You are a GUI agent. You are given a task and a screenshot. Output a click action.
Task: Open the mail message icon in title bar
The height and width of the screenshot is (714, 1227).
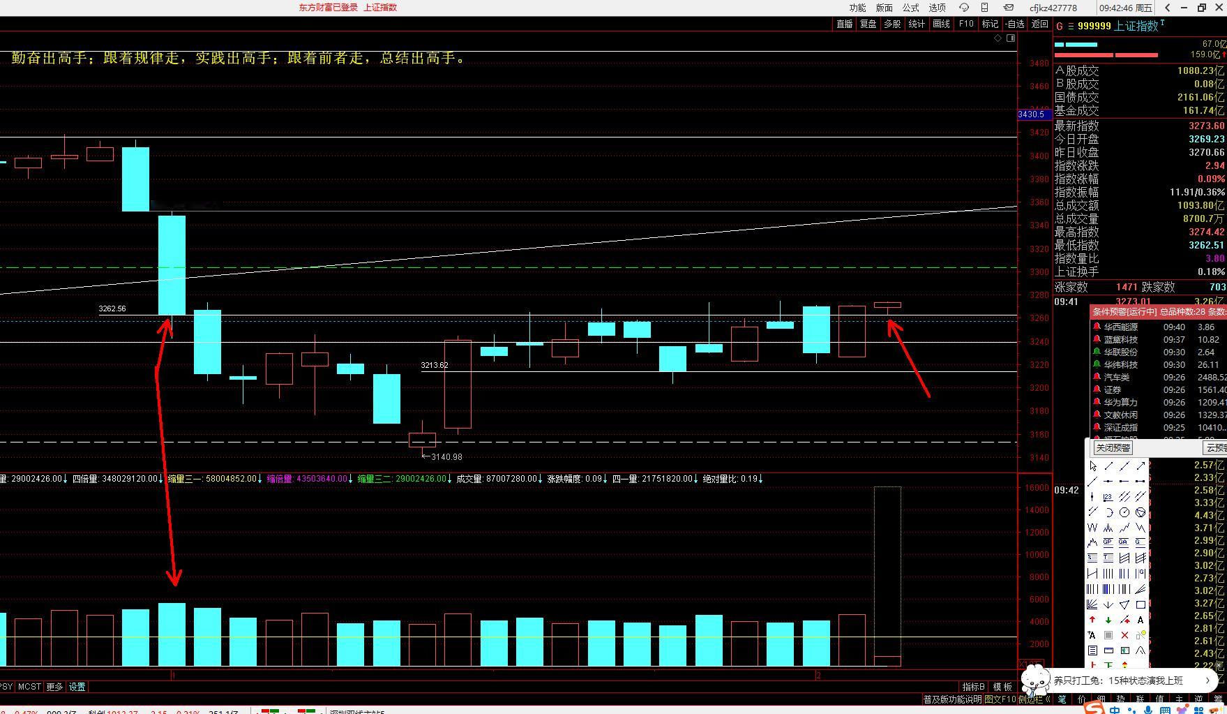pos(1009,8)
